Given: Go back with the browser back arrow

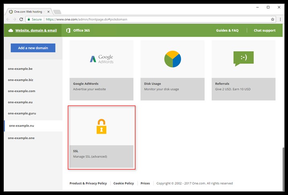Looking at the screenshot, I should tap(8, 19).
